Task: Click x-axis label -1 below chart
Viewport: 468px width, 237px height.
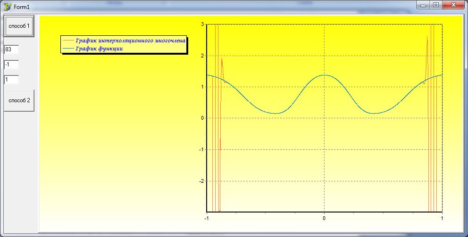Action: 206,218
